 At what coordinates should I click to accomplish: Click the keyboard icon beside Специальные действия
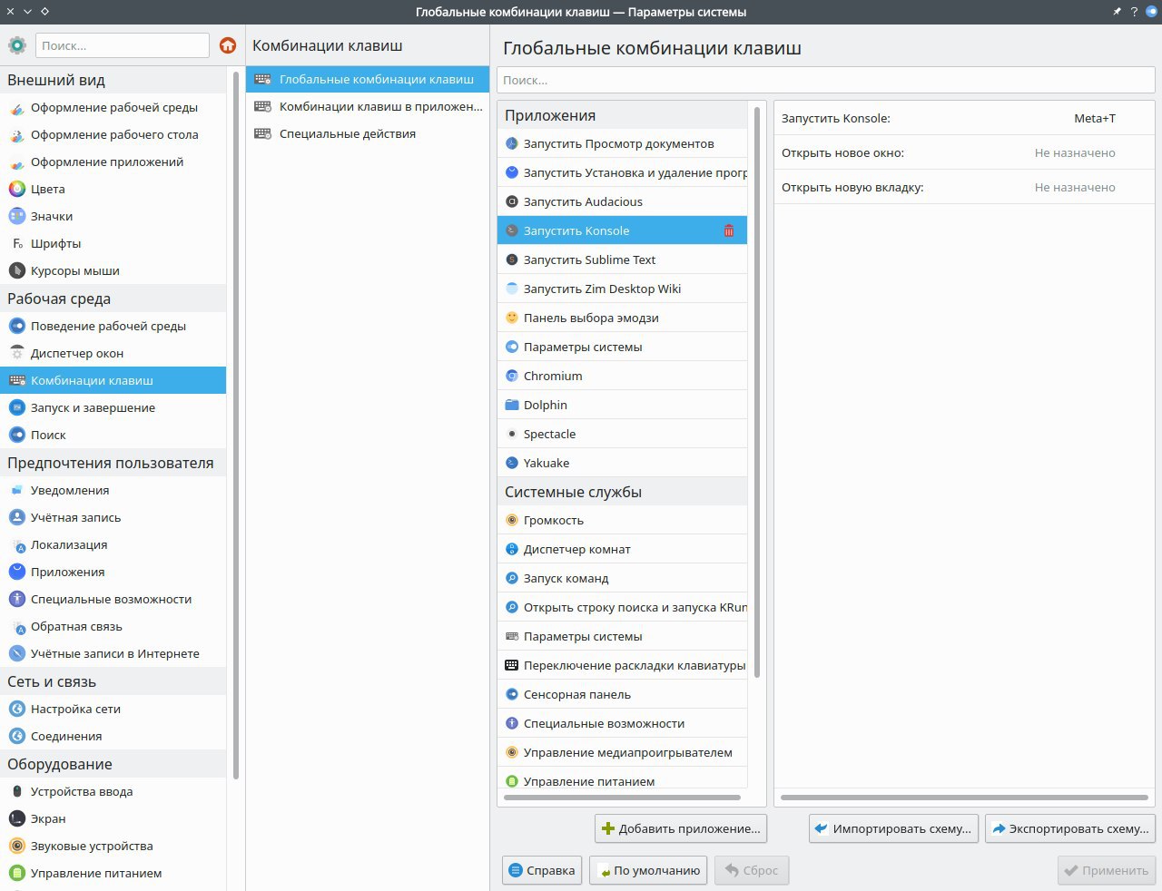(x=262, y=133)
